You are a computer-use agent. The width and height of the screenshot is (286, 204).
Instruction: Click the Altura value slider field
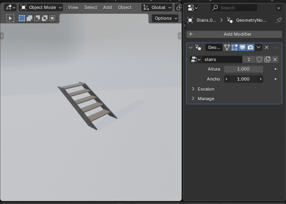point(244,69)
